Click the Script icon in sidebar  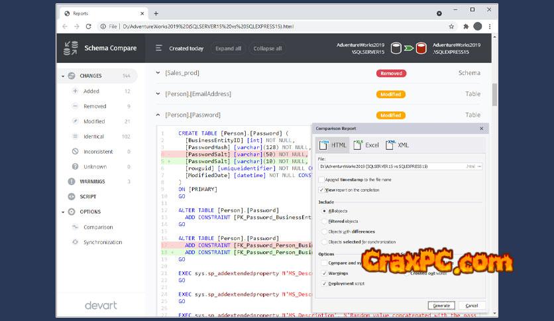72,197
